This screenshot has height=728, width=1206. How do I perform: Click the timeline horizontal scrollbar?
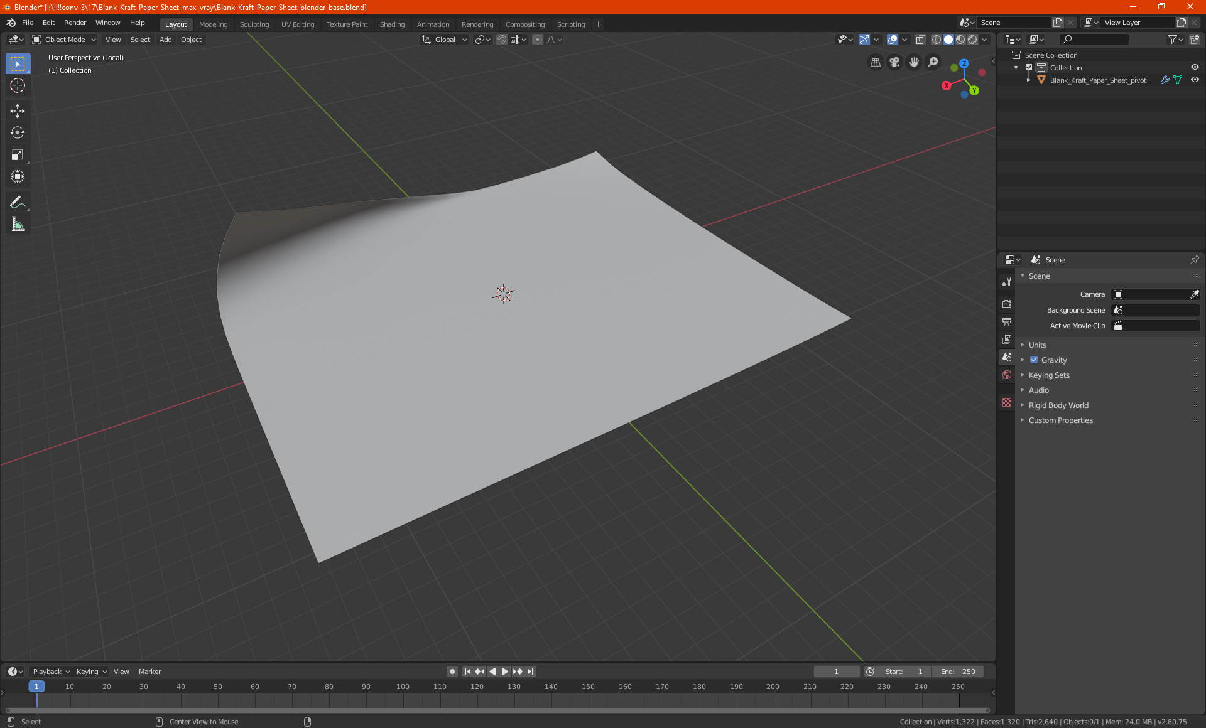(497, 710)
